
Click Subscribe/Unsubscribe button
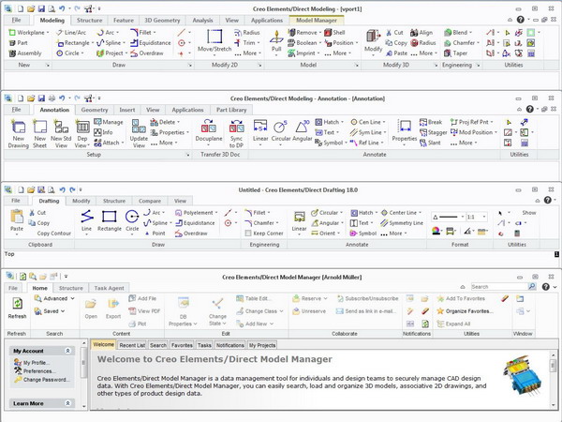[x=367, y=298]
